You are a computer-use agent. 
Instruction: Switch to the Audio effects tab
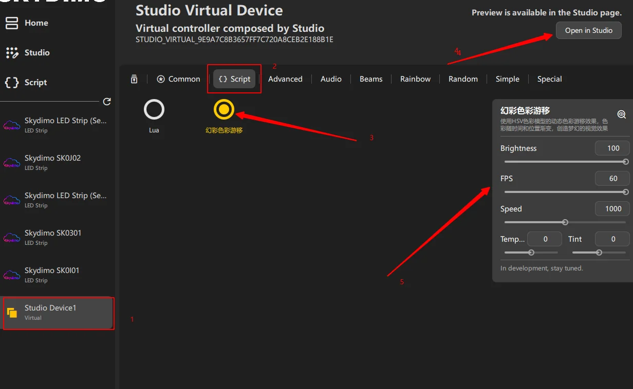tap(331, 79)
